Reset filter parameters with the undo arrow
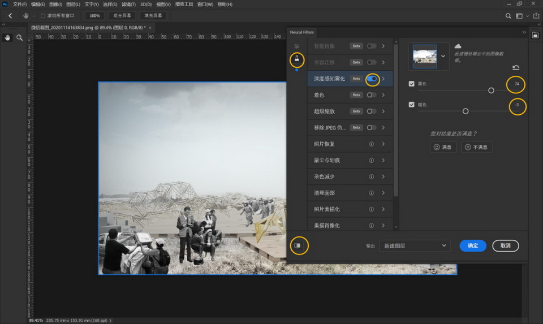Screen dimensions: 543x324 click(515, 68)
